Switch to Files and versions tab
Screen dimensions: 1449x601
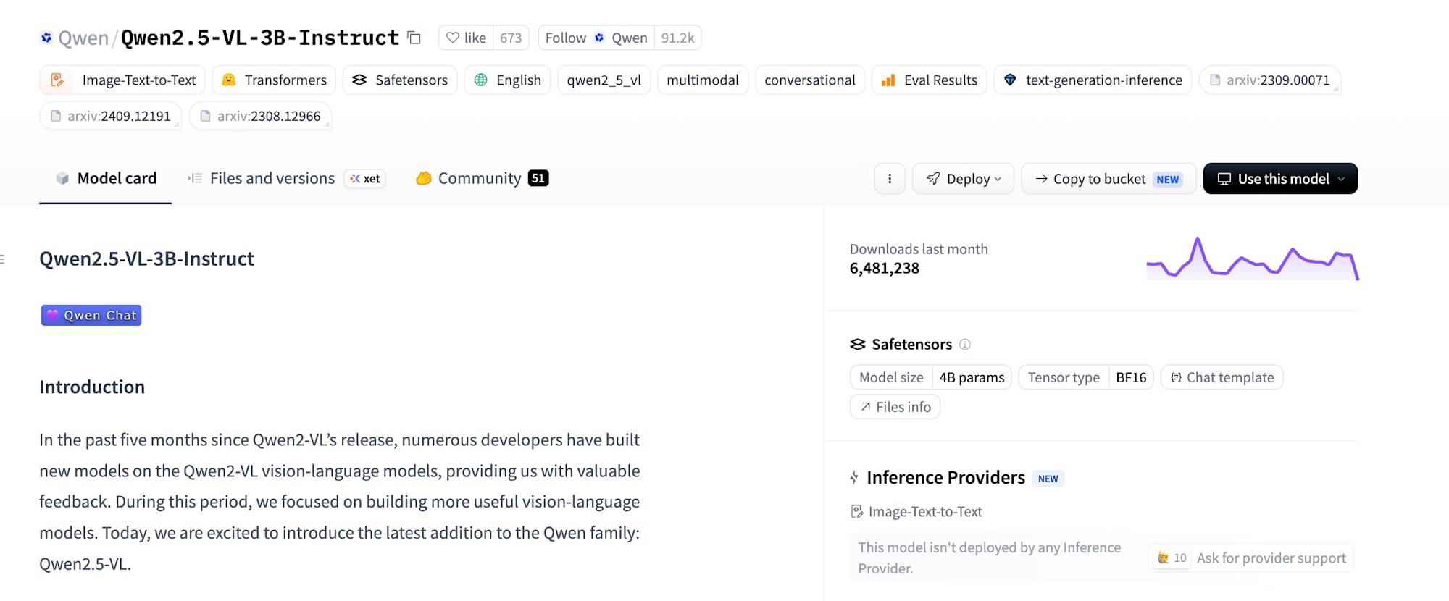pos(261,179)
